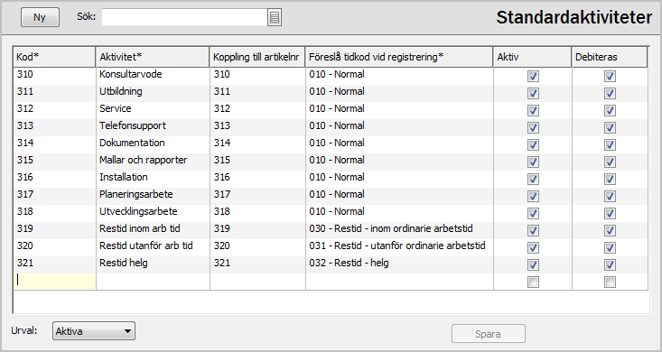Toggle Debiteras for Mallar och rapporter
This screenshot has height=352, width=662.
tap(610, 162)
